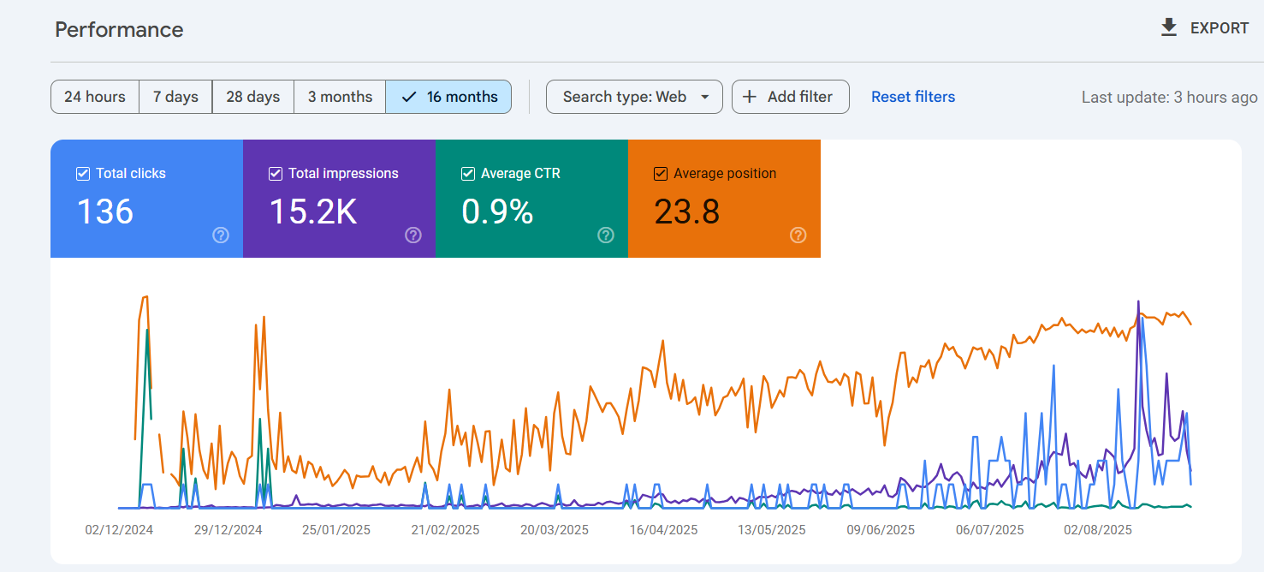Click the 16/04/2025 date on chart axis
This screenshot has height=572, width=1264.
664,530
